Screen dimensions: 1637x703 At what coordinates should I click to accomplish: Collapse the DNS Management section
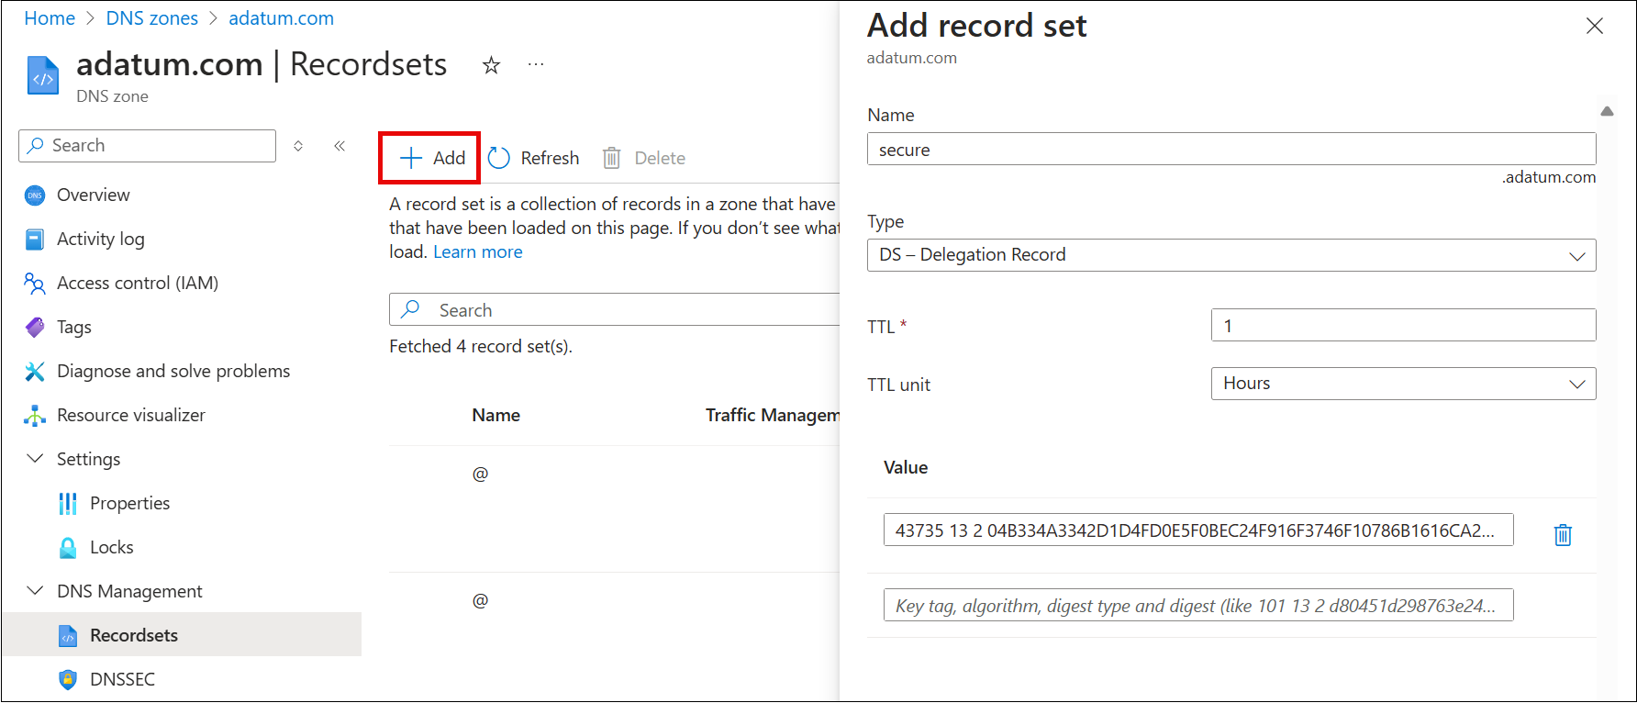(35, 591)
